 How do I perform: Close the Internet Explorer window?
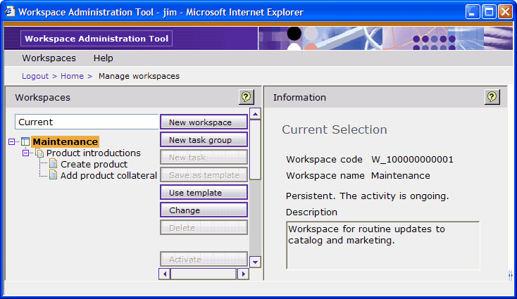[505, 12]
